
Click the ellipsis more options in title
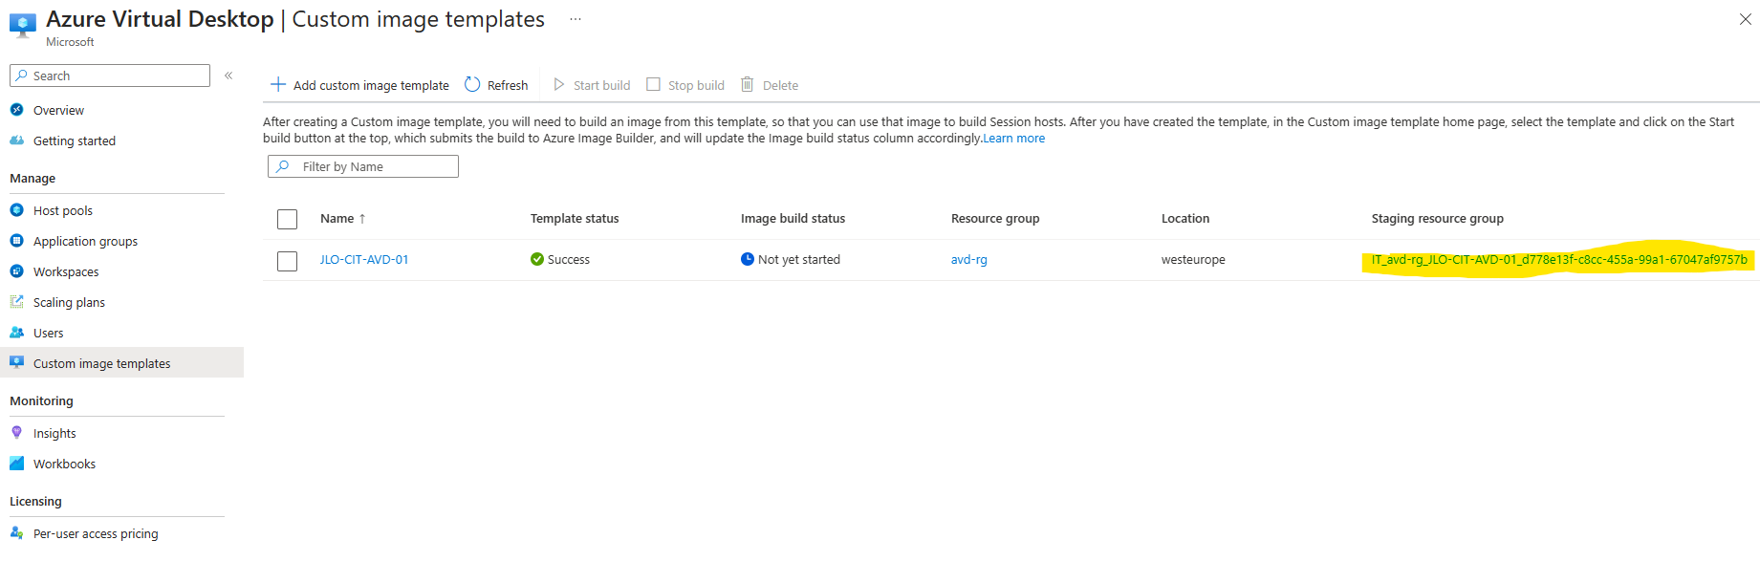click(x=576, y=19)
